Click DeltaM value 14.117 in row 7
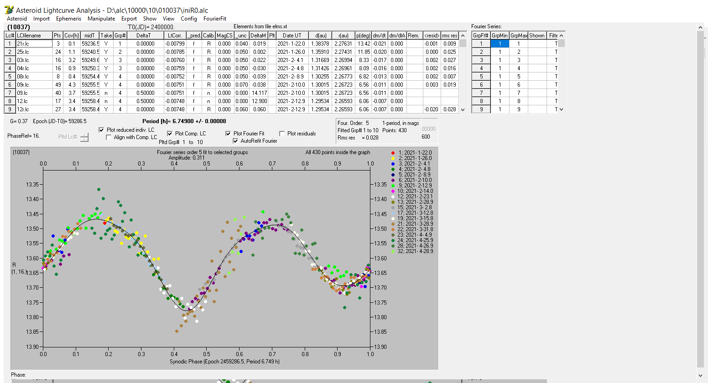Image resolution: width=708 pixels, height=383 pixels. (x=259, y=93)
